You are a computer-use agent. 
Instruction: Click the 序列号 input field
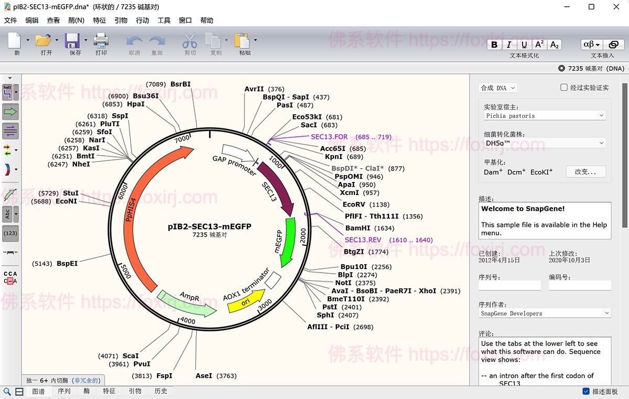click(x=509, y=285)
